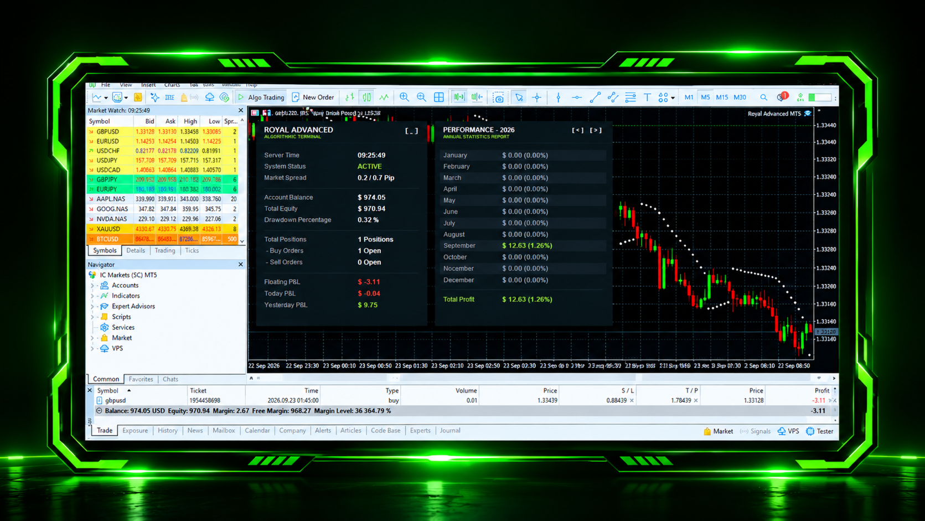
Task: Toggle candlestick chart type button
Action: click(367, 97)
